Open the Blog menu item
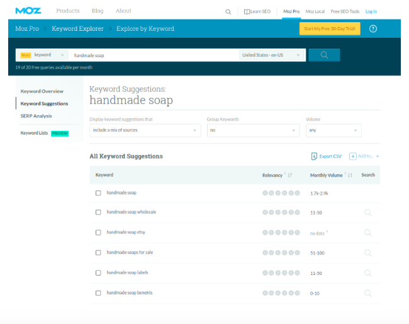The width and height of the screenshot is (409, 324). (98, 11)
